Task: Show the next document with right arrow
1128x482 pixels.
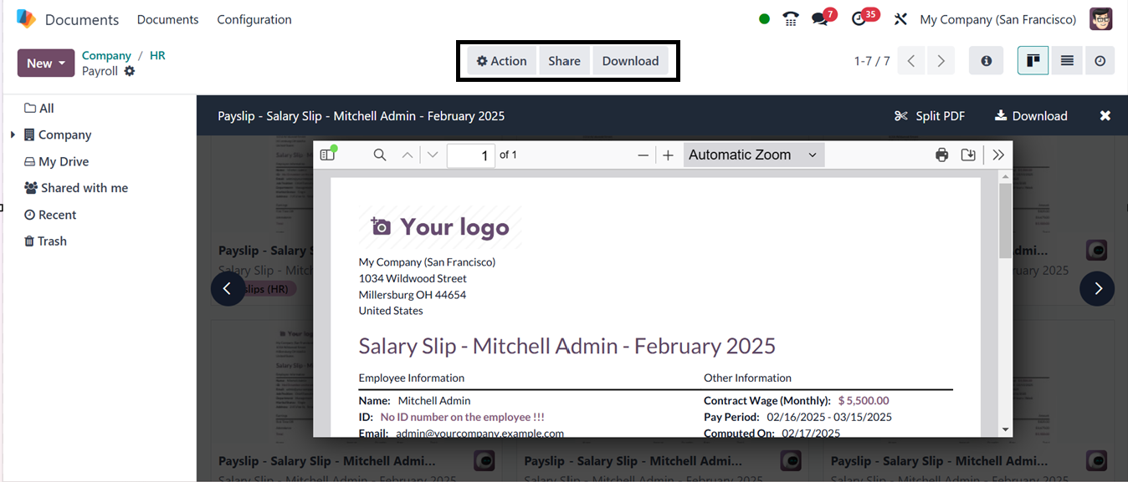Action: [x=1097, y=289]
